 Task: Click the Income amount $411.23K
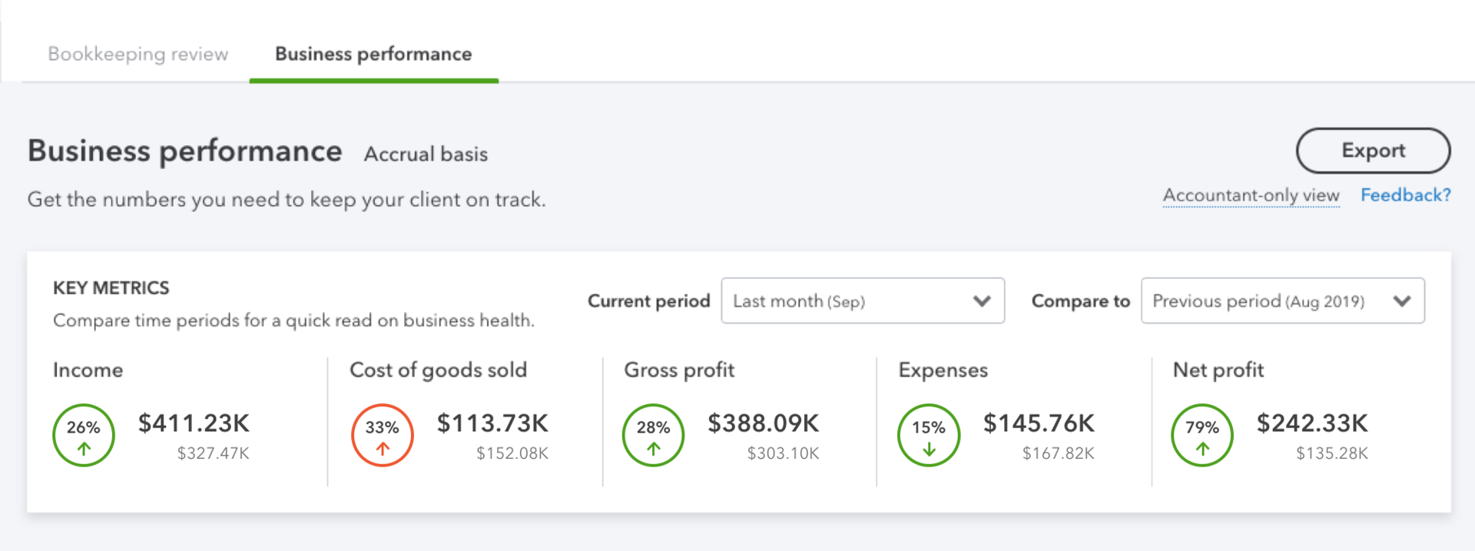click(x=194, y=423)
